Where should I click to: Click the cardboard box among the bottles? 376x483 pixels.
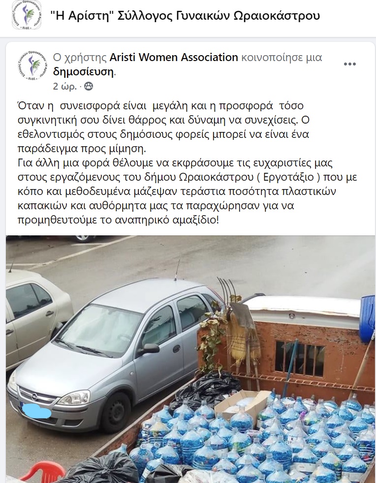[x=242, y=403]
